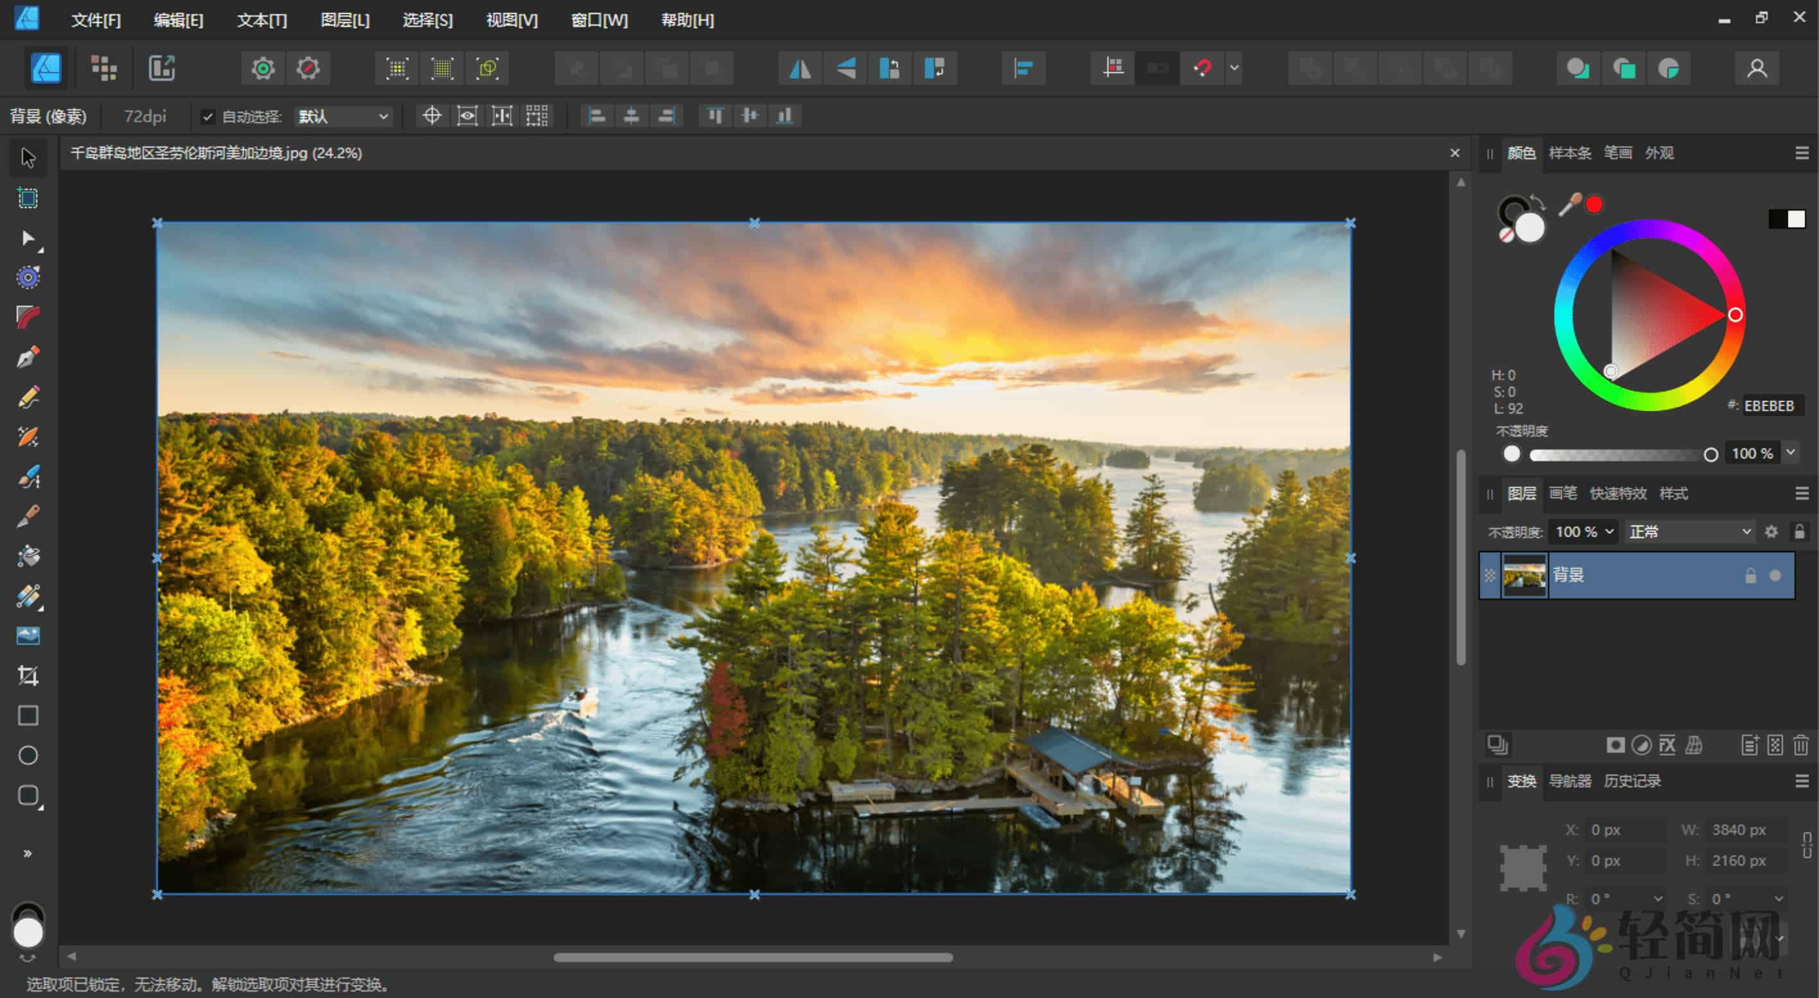This screenshot has height=998, width=1819.
Task: Click the add new layer icon
Action: [1751, 746]
